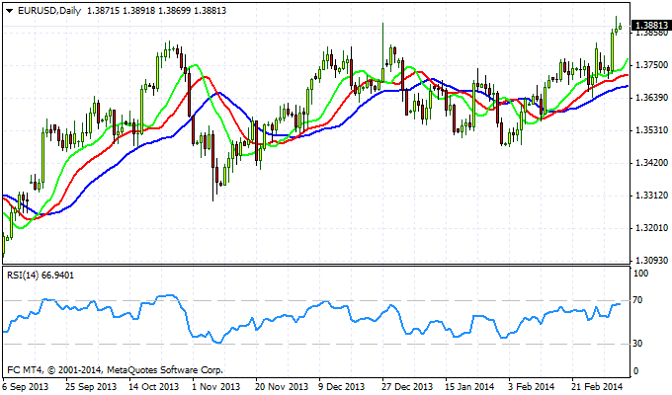
Task: Click the 3 Feb 2014 date label
Action: (531, 386)
